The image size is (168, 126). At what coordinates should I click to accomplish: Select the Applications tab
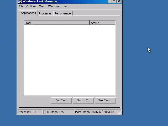click(x=28, y=13)
